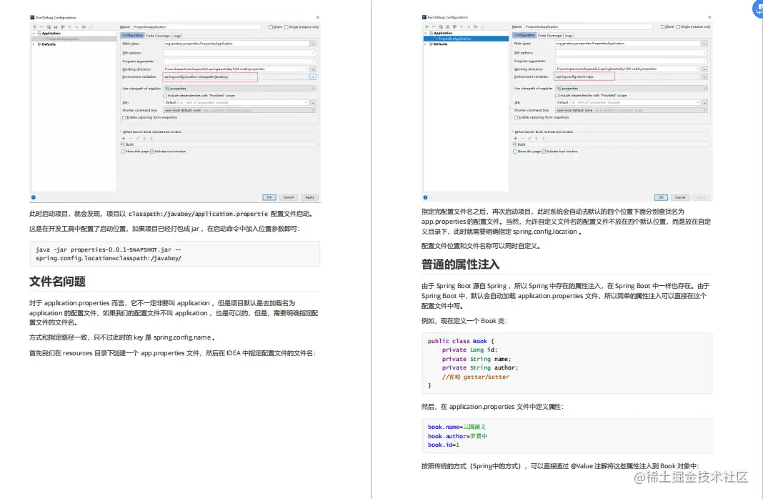This screenshot has height=499, width=763.
Task: Click the help question-mark icon at bottom left
Action: pos(33,197)
